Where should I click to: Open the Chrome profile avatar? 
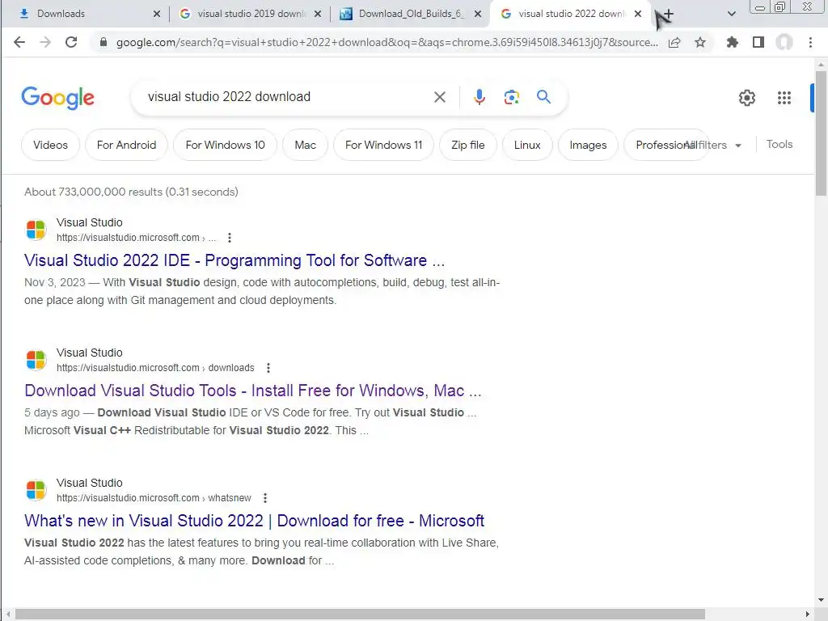(784, 42)
